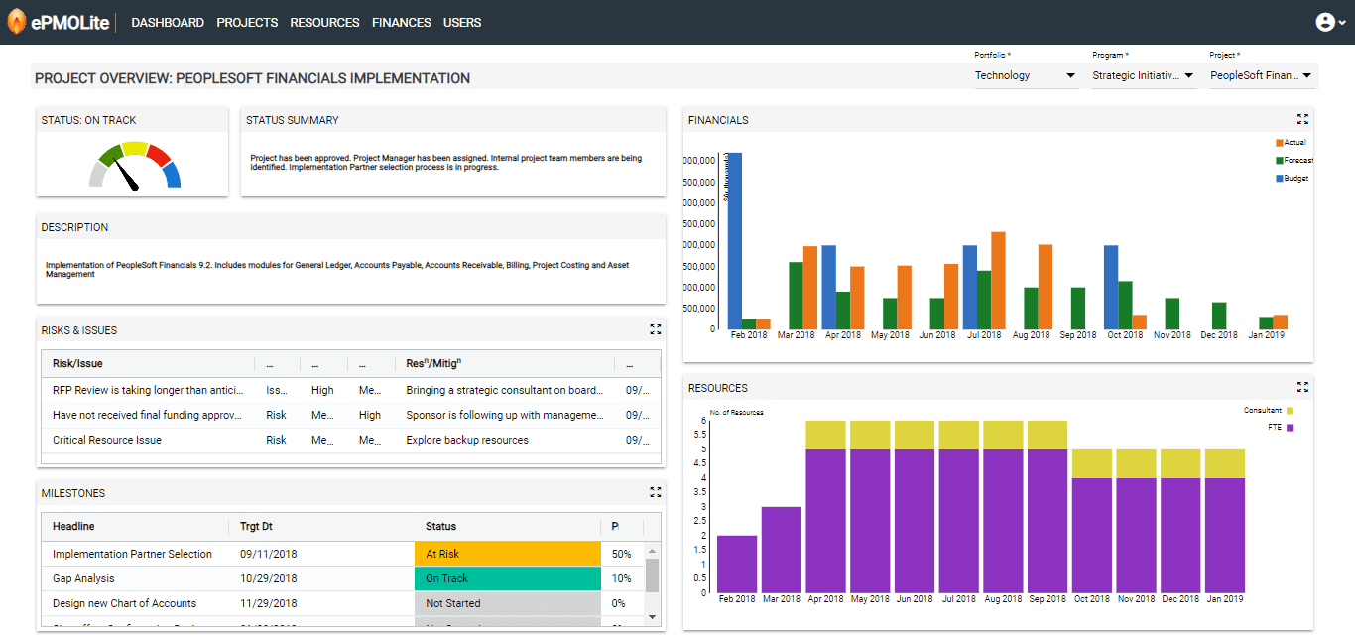Open the Implementation Partner Selection milestone
The height and width of the screenshot is (637, 1355).
(x=132, y=554)
